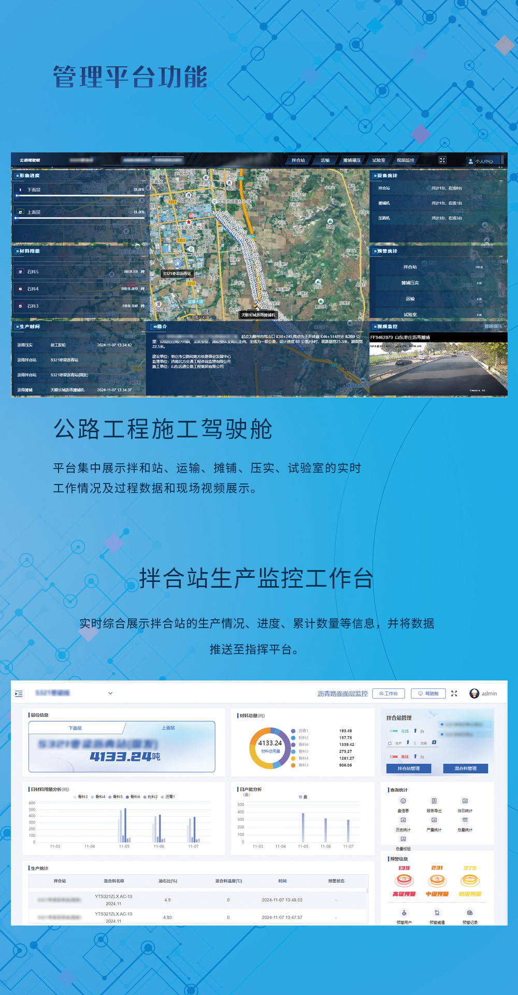The image size is (518, 995).
Task: Click the 2024-11-07 13:48:53 table cell
Action: coord(282,900)
